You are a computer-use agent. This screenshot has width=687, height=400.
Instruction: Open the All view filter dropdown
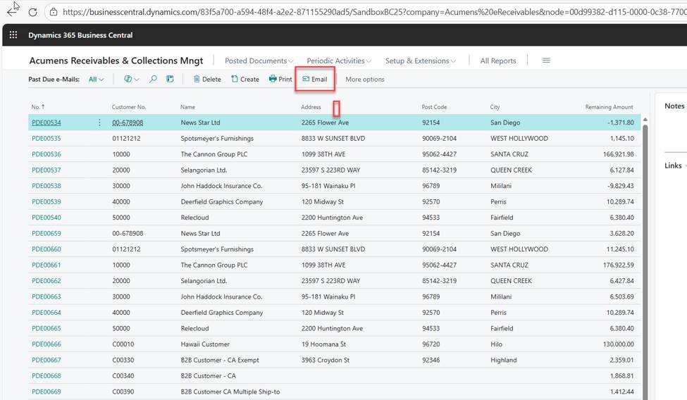96,80
